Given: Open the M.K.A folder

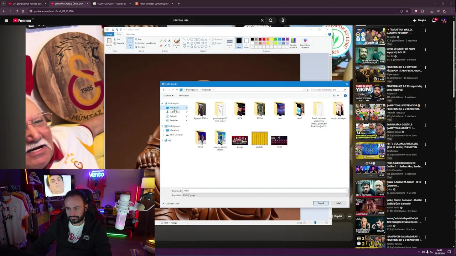Looking at the screenshot, I should [260, 111].
